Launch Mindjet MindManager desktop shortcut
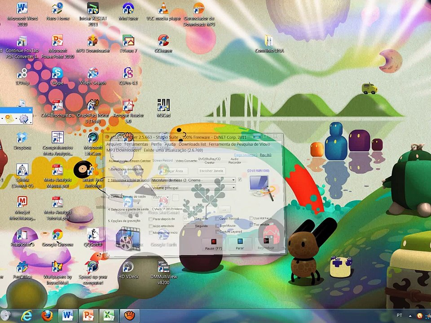 [x=22, y=208]
